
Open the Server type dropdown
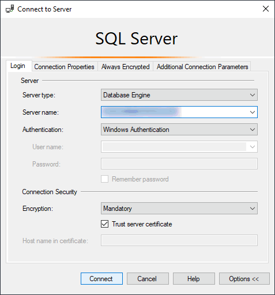[179, 95]
